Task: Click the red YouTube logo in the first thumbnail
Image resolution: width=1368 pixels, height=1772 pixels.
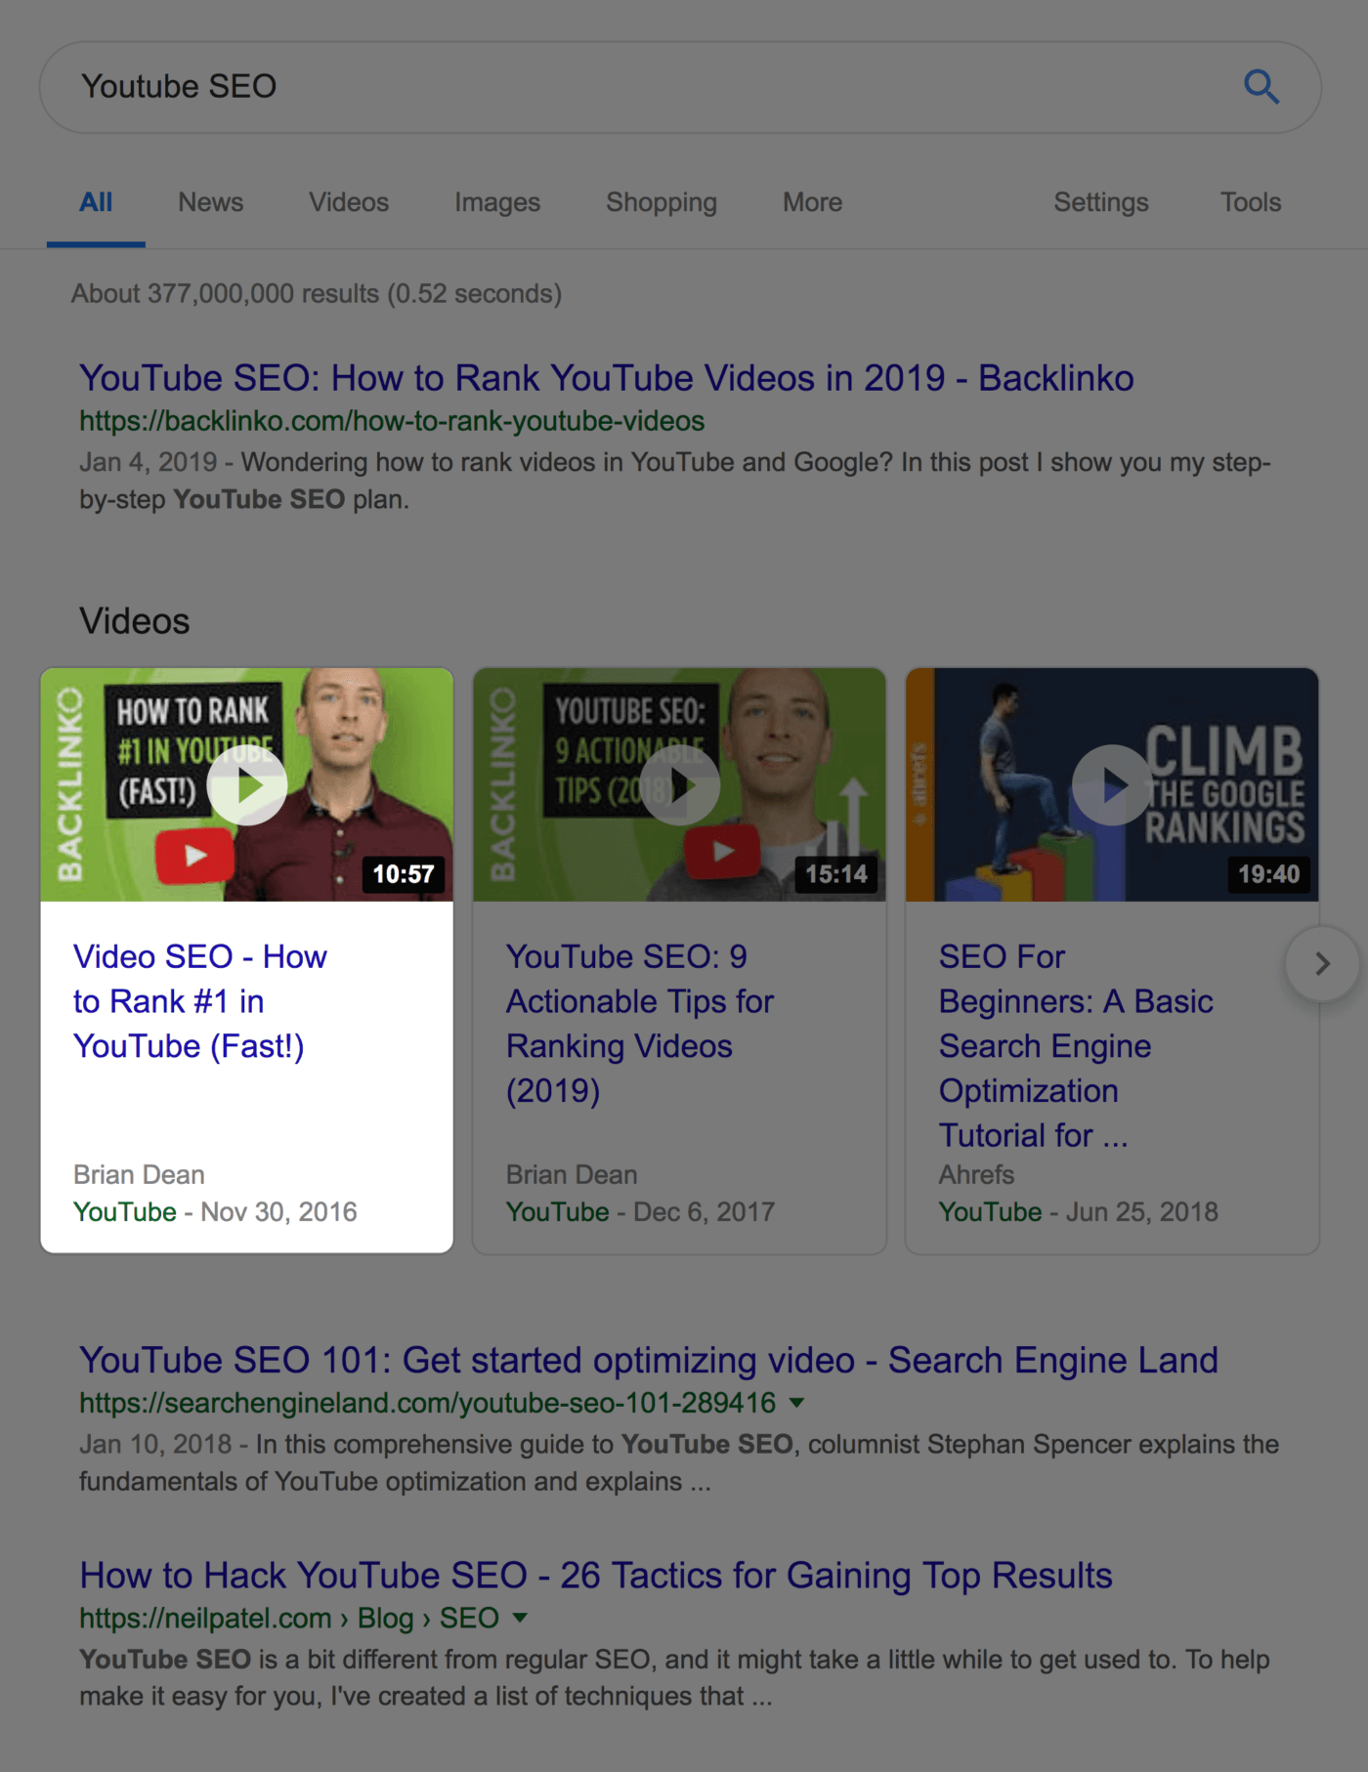Action: click(194, 856)
